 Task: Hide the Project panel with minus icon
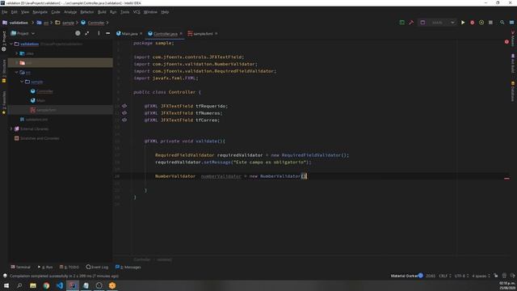pos(107,33)
